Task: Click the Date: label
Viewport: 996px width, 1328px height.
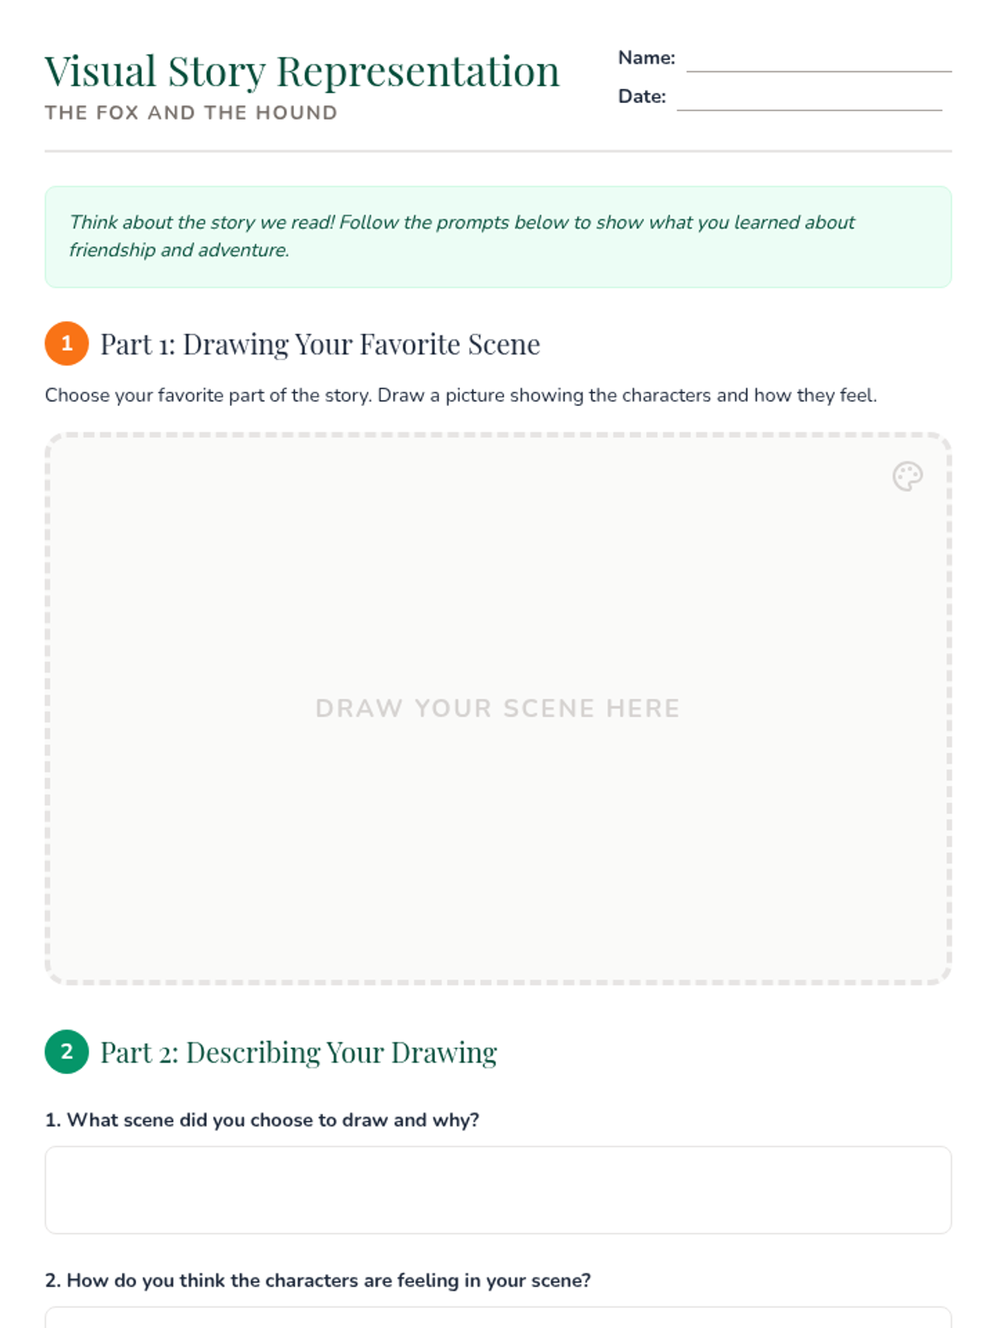Action: click(642, 96)
